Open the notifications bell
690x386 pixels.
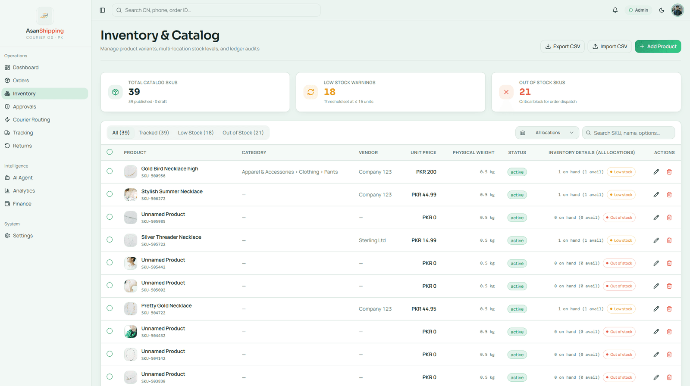615,10
